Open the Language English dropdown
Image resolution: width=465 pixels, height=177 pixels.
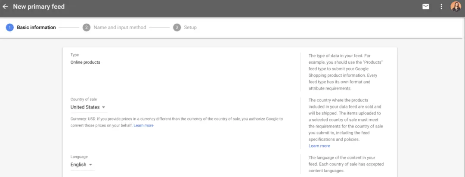coord(81,165)
